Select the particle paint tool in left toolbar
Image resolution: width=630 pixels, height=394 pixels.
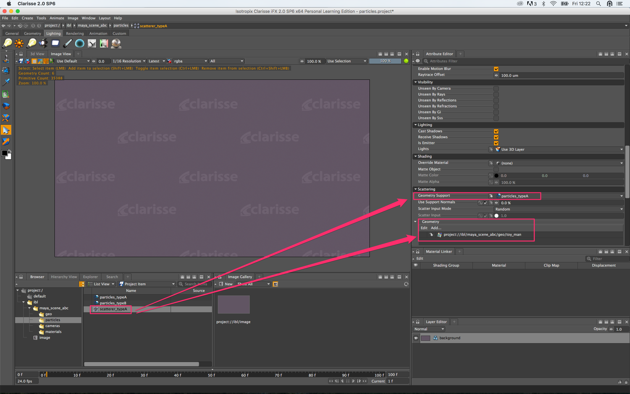pos(6,71)
